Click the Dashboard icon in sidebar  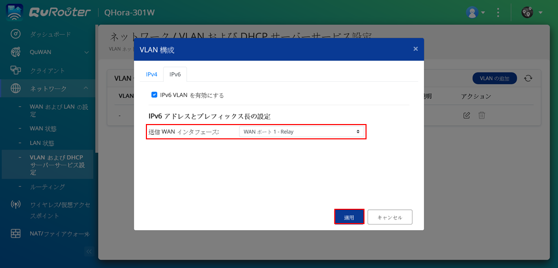click(x=15, y=34)
